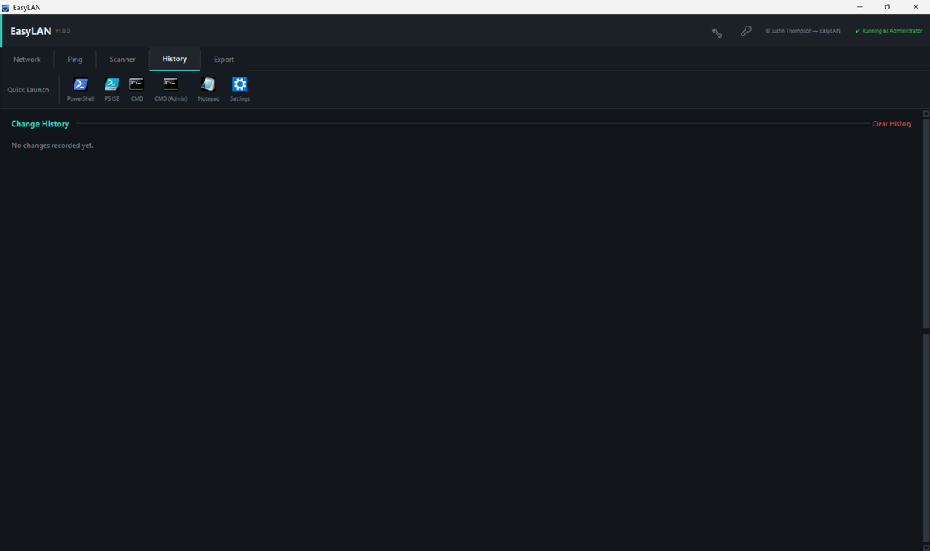Viewport: 930px width, 551px height.
Task: Clear History link in red
Action: 892,124
